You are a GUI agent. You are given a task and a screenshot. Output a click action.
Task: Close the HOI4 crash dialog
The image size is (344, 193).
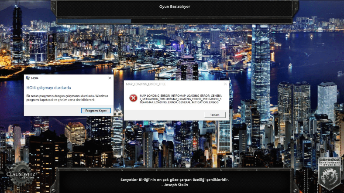110,78
